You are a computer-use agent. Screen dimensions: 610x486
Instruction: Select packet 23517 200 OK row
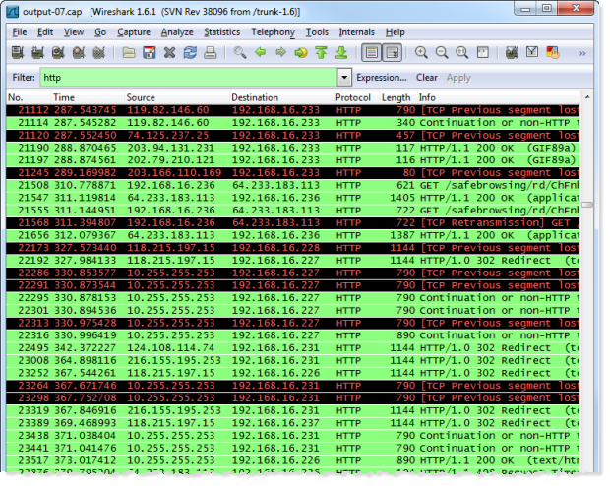click(x=293, y=460)
